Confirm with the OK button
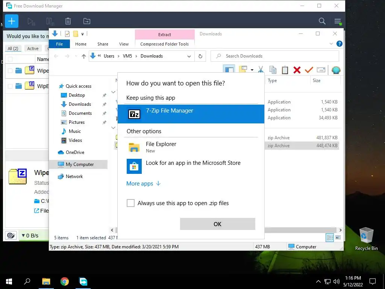The height and width of the screenshot is (289, 385). click(x=218, y=224)
